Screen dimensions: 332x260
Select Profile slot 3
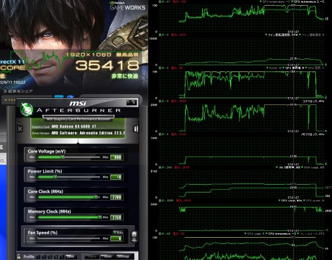tap(50, 257)
